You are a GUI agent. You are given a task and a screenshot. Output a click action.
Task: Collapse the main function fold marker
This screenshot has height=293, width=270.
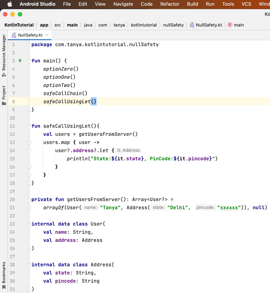[29, 61]
